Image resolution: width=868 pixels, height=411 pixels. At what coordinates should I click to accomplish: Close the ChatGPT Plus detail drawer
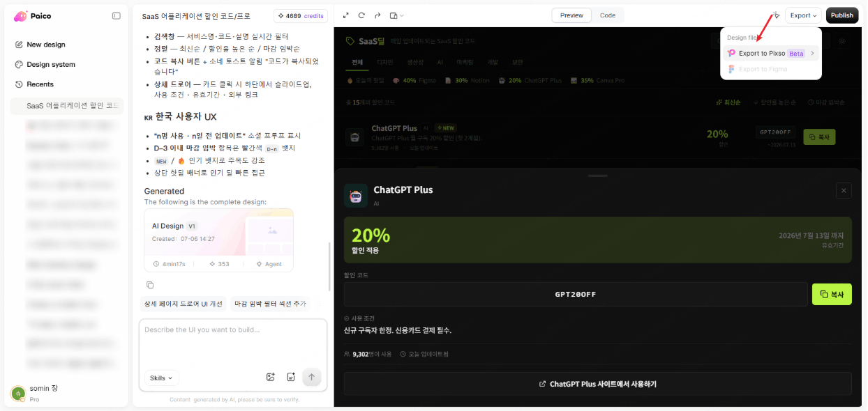pyautogui.click(x=844, y=190)
